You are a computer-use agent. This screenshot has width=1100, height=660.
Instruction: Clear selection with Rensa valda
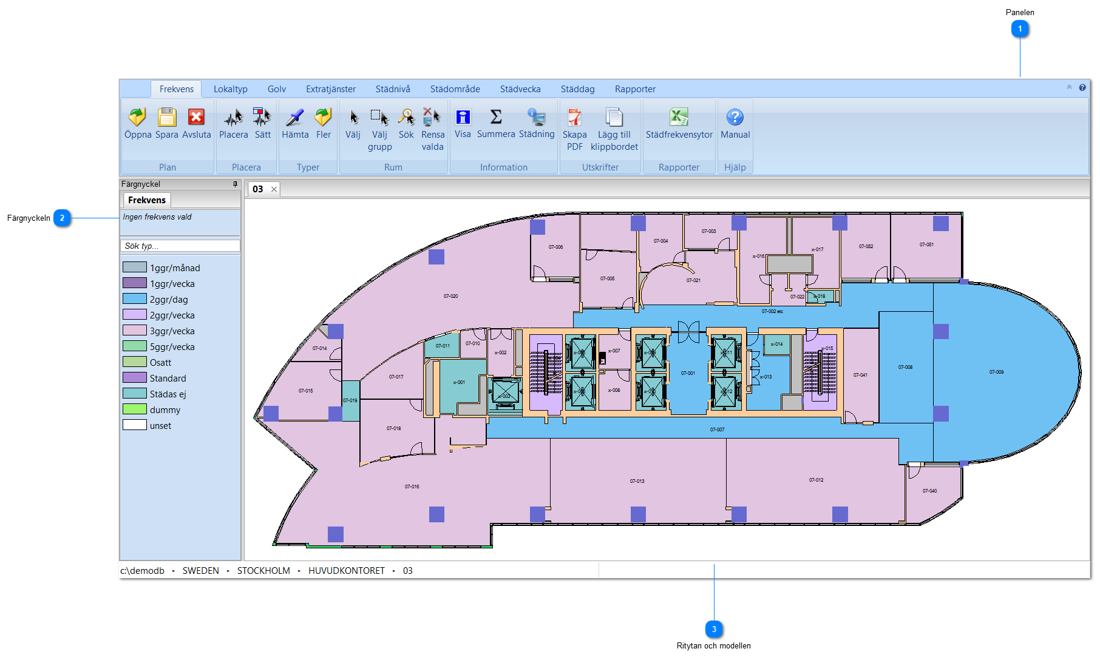(x=432, y=118)
